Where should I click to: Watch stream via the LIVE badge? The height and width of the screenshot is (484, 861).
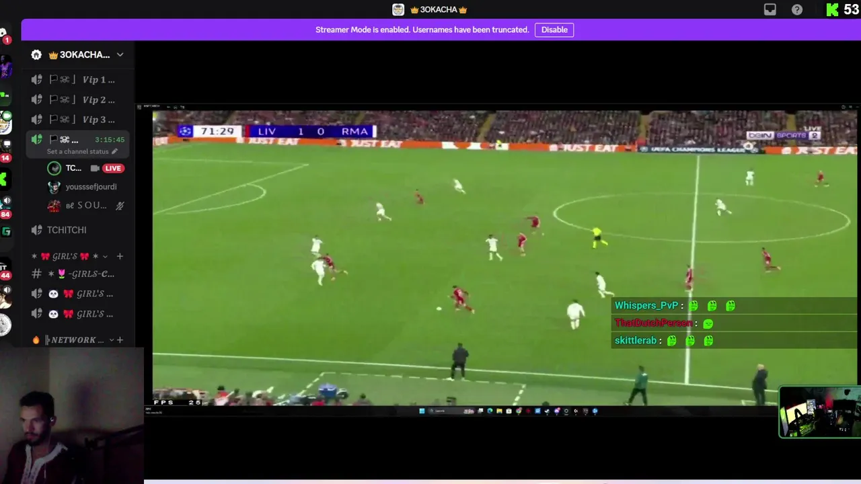pyautogui.click(x=113, y=168)
